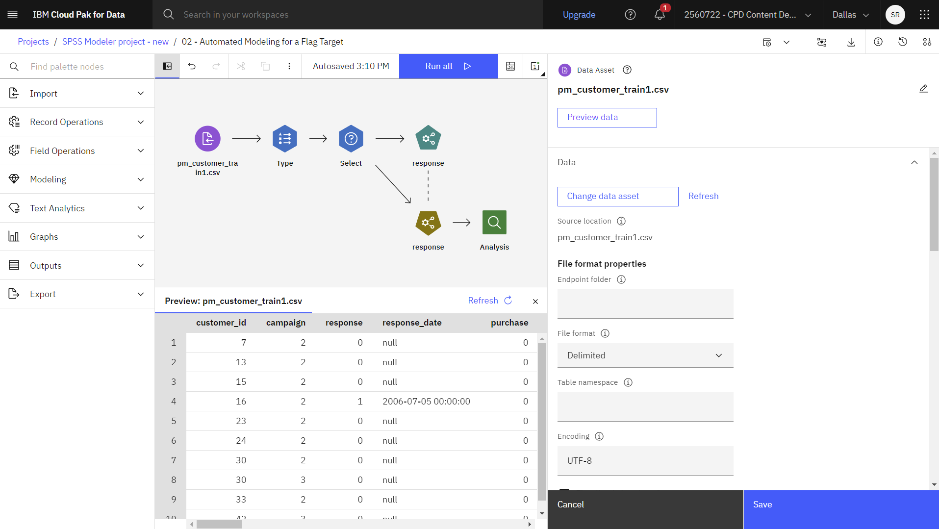Click the Encoding UTF-8 field

point(645,461)
